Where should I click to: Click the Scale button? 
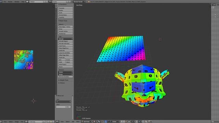tap(65, 13)
